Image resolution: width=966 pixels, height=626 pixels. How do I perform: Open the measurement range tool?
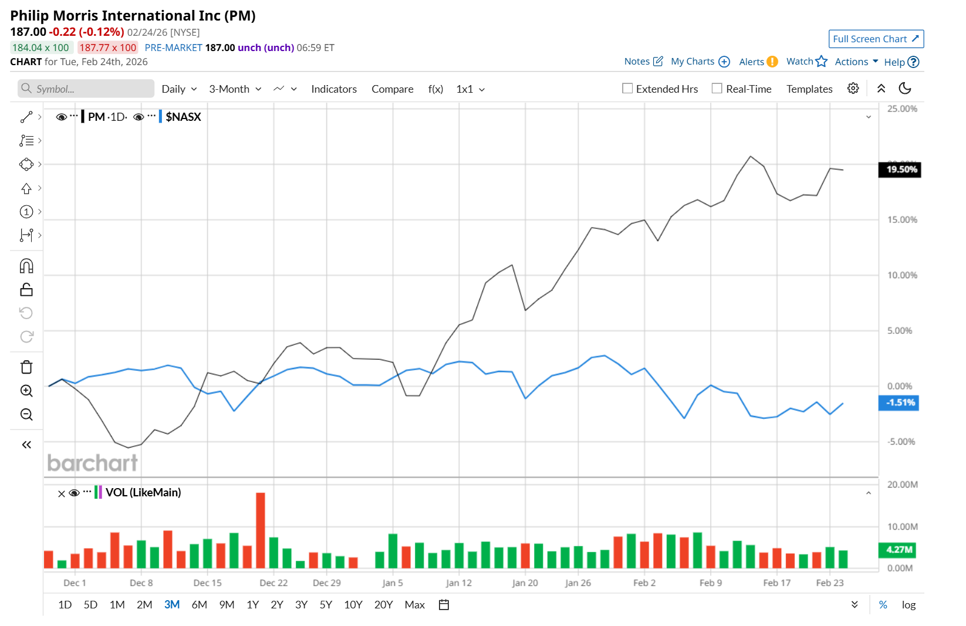[x=26, y=235]
